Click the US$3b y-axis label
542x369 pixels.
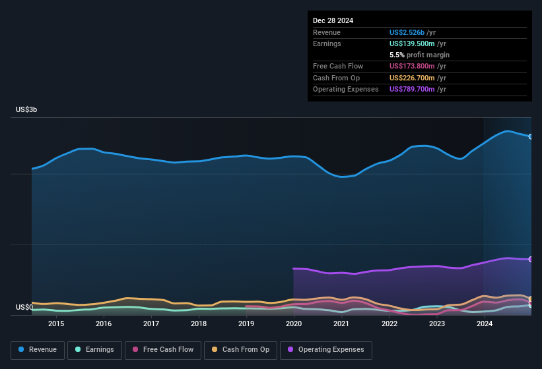(26, 109)
